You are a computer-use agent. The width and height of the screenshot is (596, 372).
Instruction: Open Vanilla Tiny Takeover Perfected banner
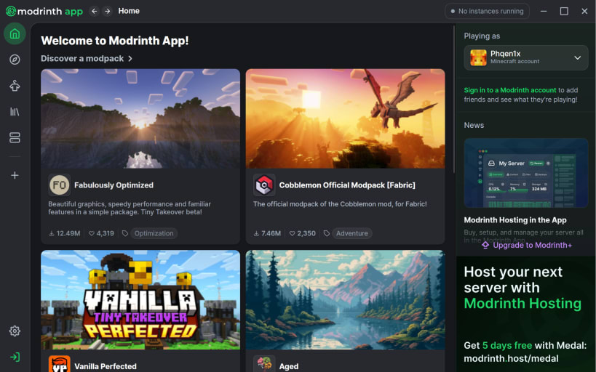pyautogui.click(x=140, y=299)
